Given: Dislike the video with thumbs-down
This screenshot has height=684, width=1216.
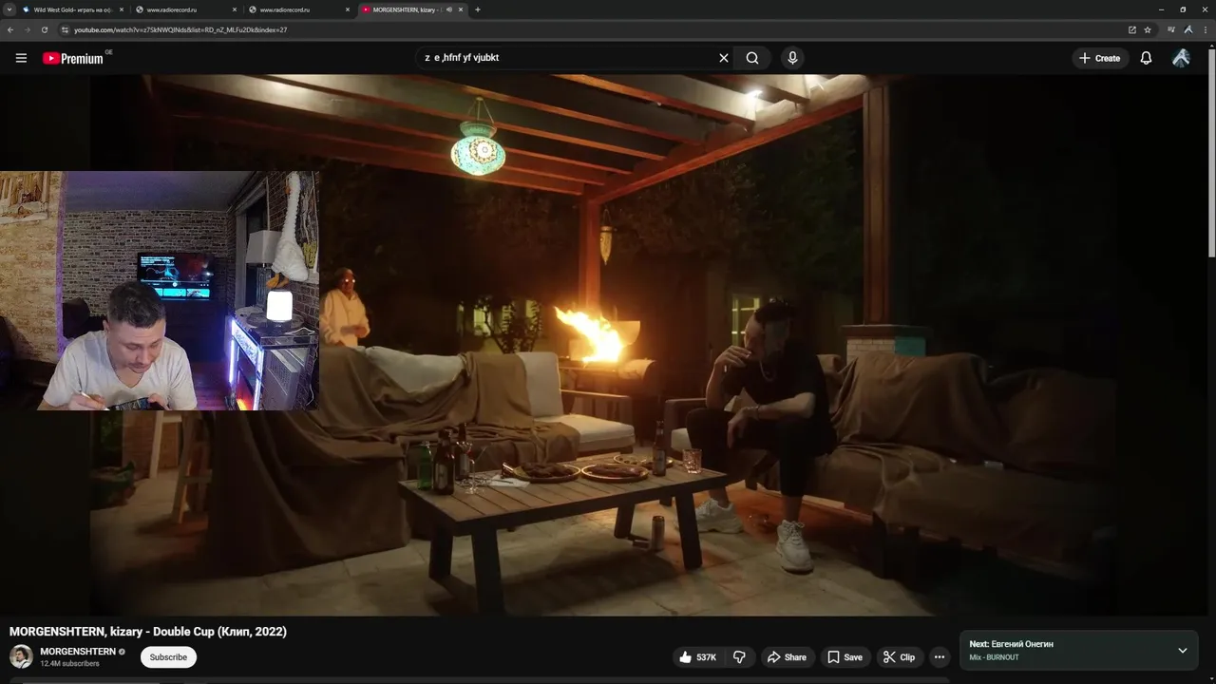Looking at the screenshot, I should pos(739,656).
